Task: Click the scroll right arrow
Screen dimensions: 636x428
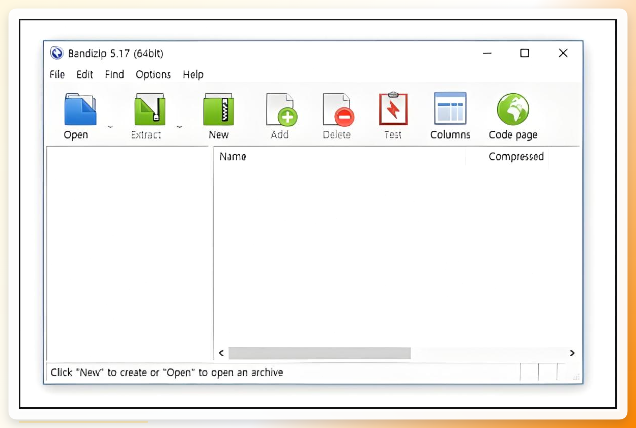Action: pos(572,353)
